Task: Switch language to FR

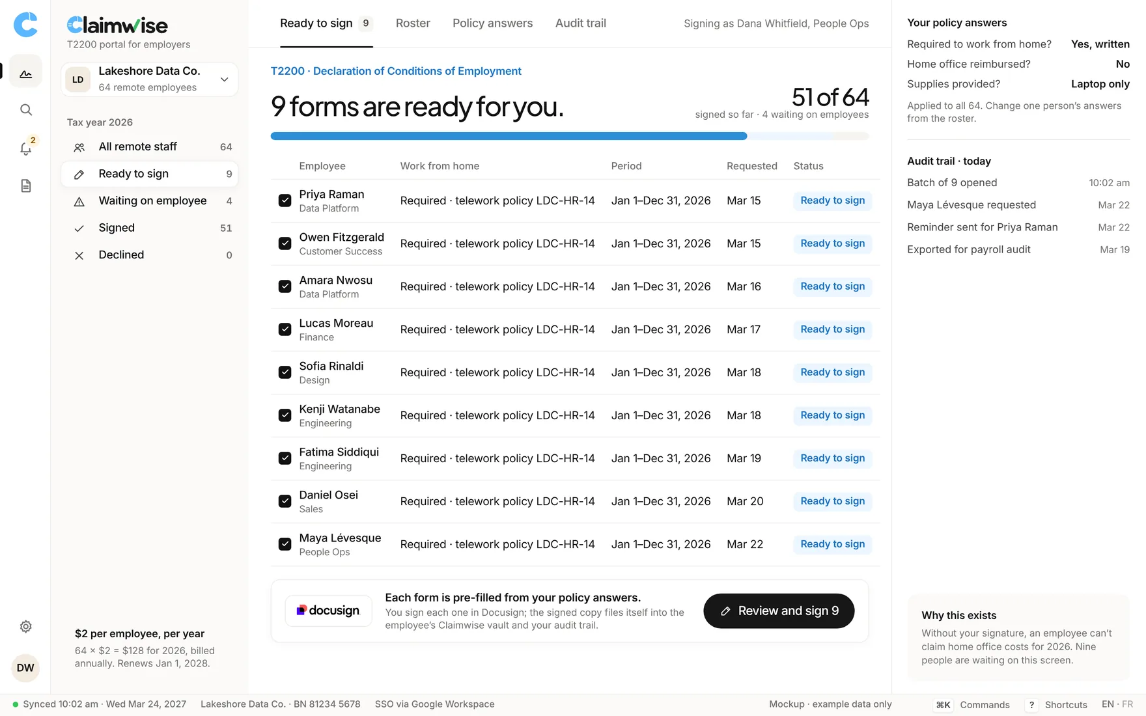Action: [1128, 704]
